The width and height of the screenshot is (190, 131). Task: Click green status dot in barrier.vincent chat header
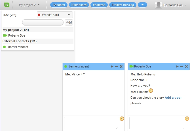(66, 66)
